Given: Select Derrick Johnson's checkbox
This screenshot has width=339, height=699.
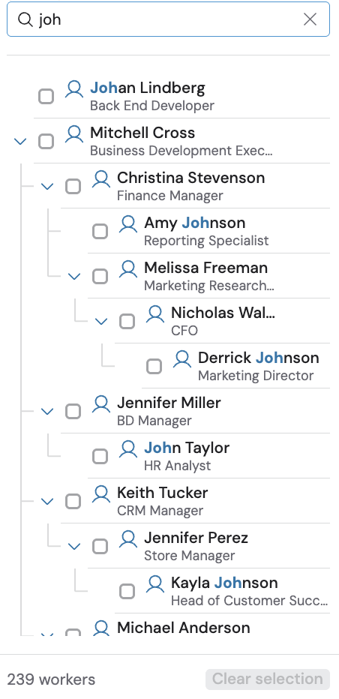Looking at the screenshot, I should point(154,367).
